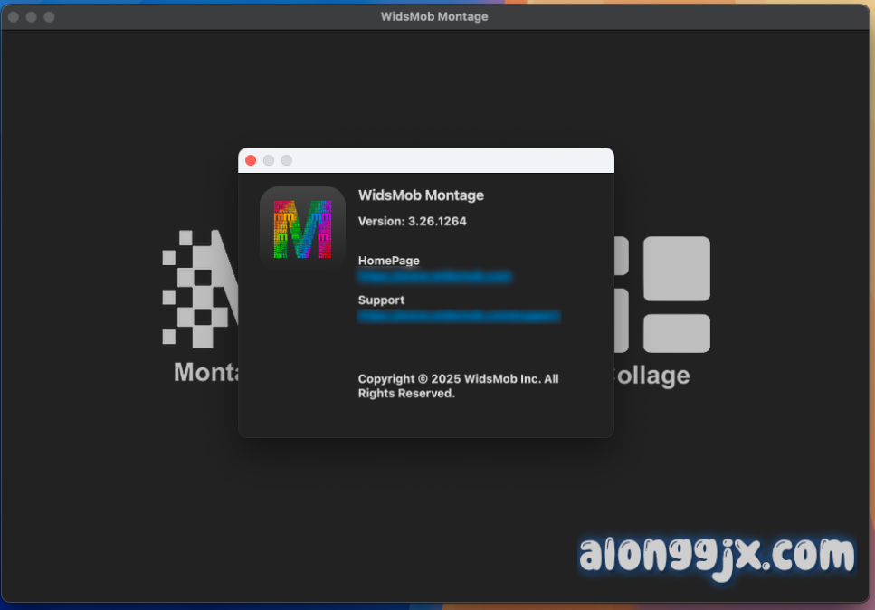The width and height of the screenshot is (875, 610).
Task: Click the Version 3.26.1264 text
Action: point(412,221)
